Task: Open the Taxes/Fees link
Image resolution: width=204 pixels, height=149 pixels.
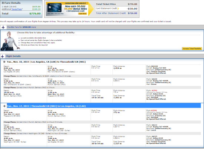Action: click(17, 9)
